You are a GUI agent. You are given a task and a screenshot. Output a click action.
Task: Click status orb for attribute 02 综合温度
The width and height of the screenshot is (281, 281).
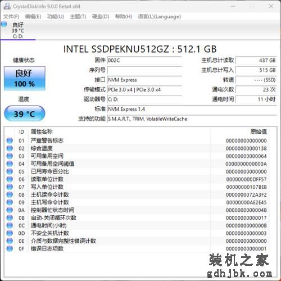pos(10,148)
